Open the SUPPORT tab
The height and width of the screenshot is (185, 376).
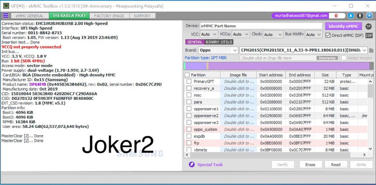(x=142, y=16)
